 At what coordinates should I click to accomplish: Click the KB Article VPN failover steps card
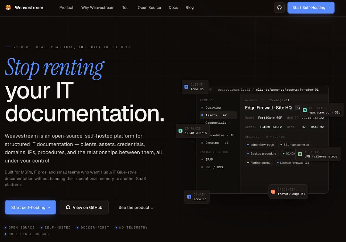(x=318, y=154)
